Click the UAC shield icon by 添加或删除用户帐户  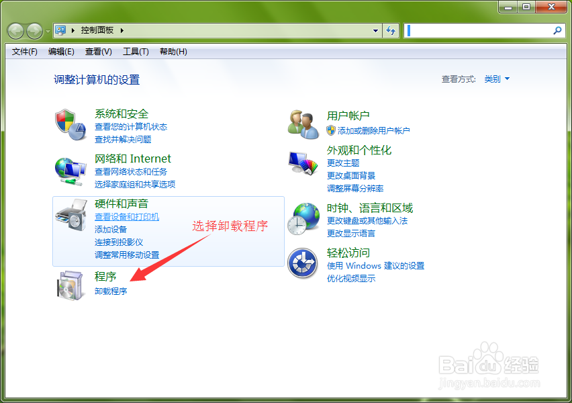331,130
